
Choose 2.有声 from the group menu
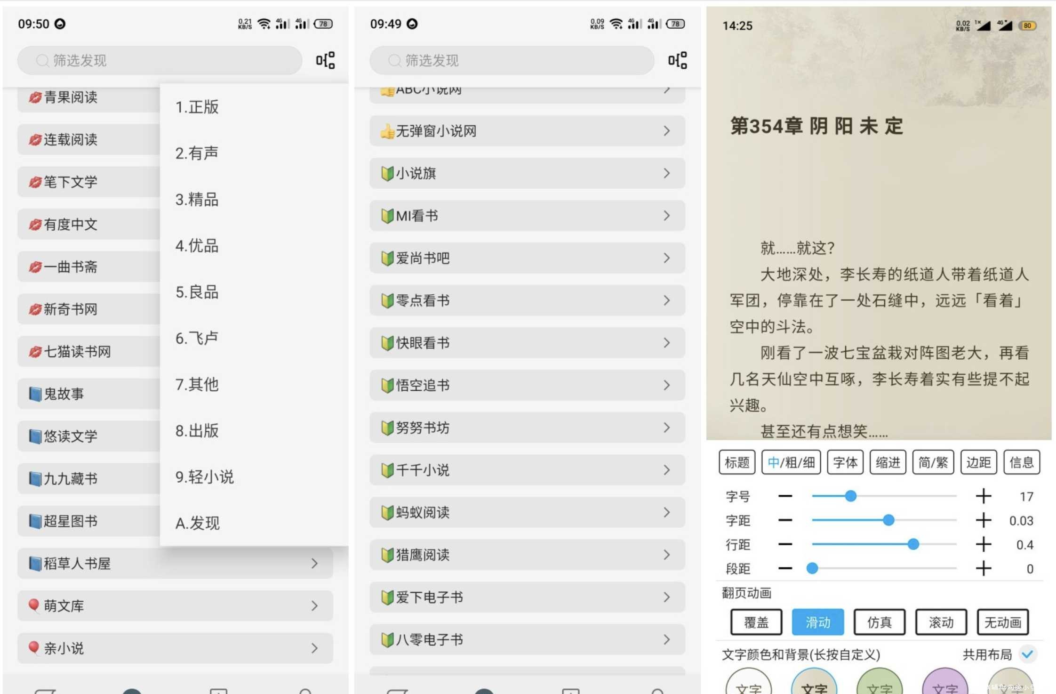[x=254, y=153]
